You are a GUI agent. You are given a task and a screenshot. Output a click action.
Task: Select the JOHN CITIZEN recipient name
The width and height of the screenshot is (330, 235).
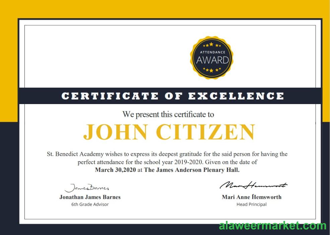(x=169, y=132)
